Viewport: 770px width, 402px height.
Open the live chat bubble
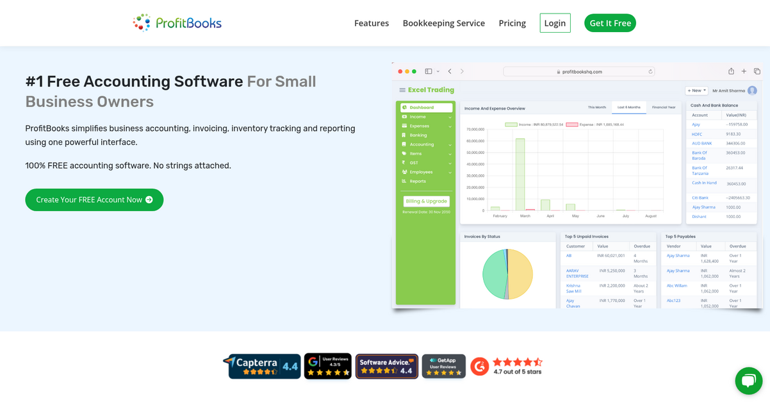click(x=748, y=381)
